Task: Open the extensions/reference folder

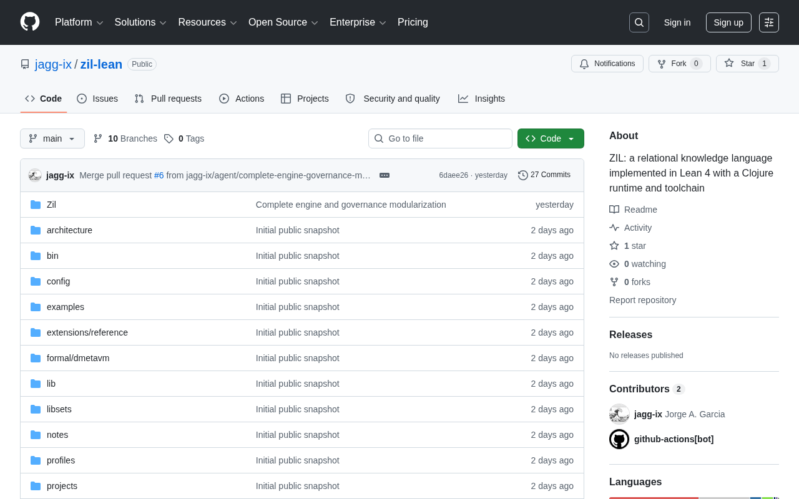Action: pos(87,332)
